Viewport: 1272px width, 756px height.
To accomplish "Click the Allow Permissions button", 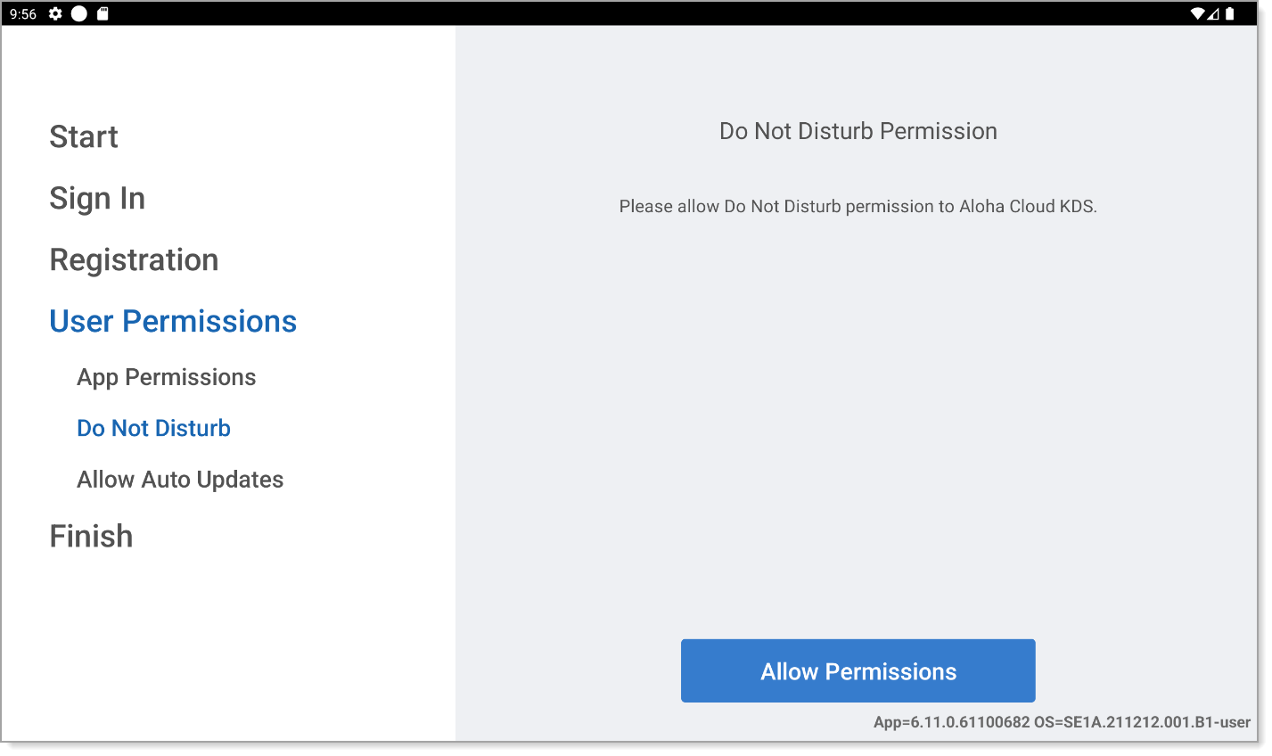I will click(858, 670).
